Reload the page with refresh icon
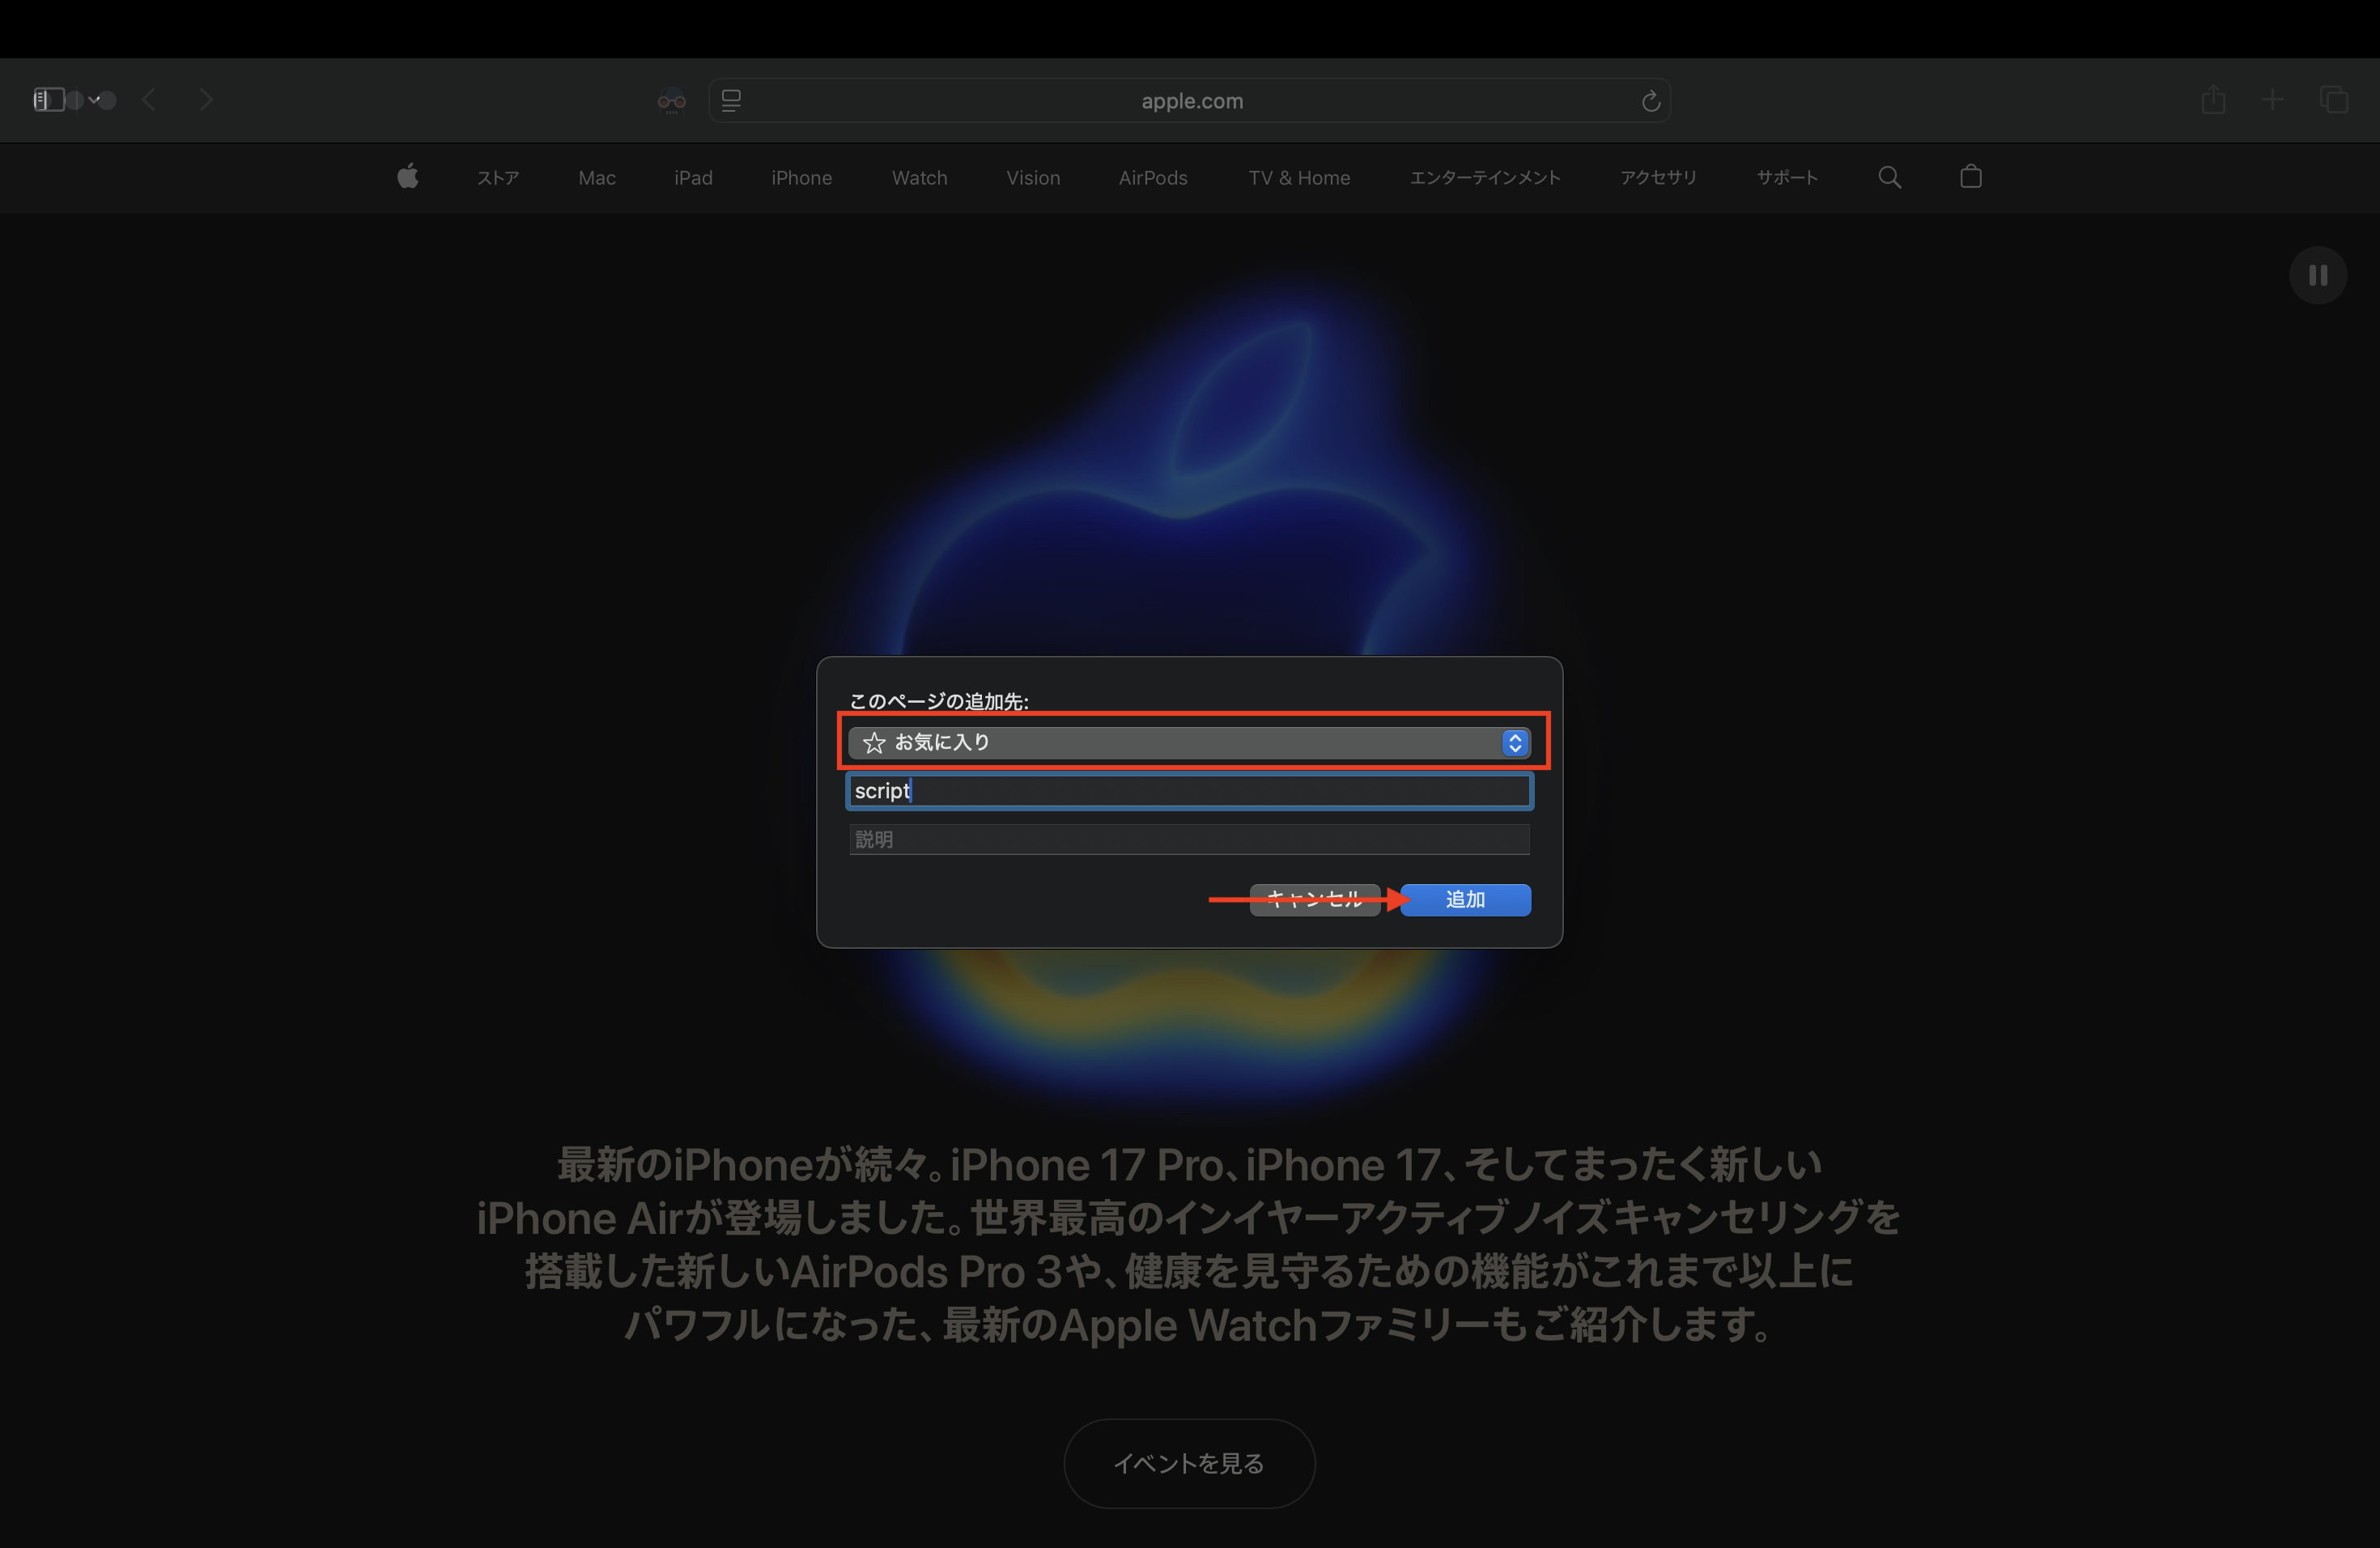This screenshot has height=1548, width=2380. [x=1650, y=101]
